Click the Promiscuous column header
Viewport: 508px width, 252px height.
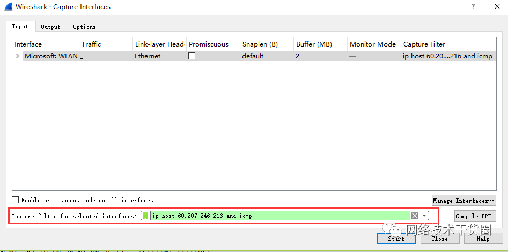coord(213,44)
